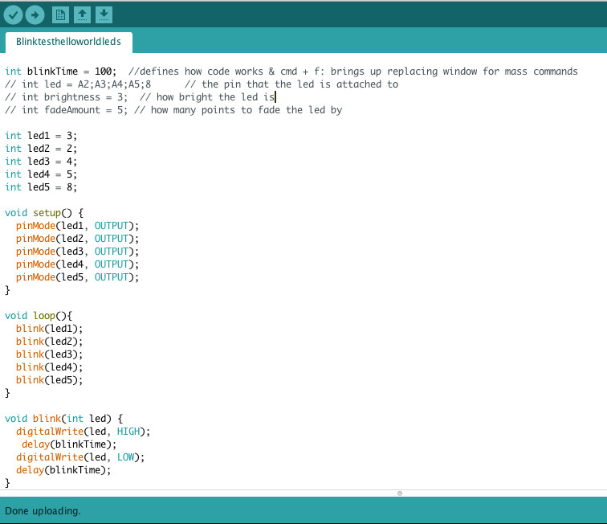
Task: Click the 'blink(led3);' line
Action: point(49,354)
